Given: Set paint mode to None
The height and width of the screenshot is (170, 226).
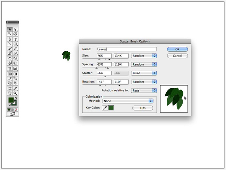Looking at the screenshot, I should 16,110.
